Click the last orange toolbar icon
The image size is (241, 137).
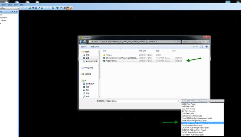[71, 8]
